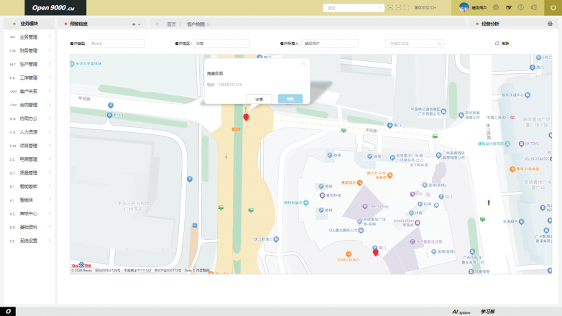This screenshot has height=316, width=562.
Task: Click the 客户地区 input field
Action: (226, 43)
